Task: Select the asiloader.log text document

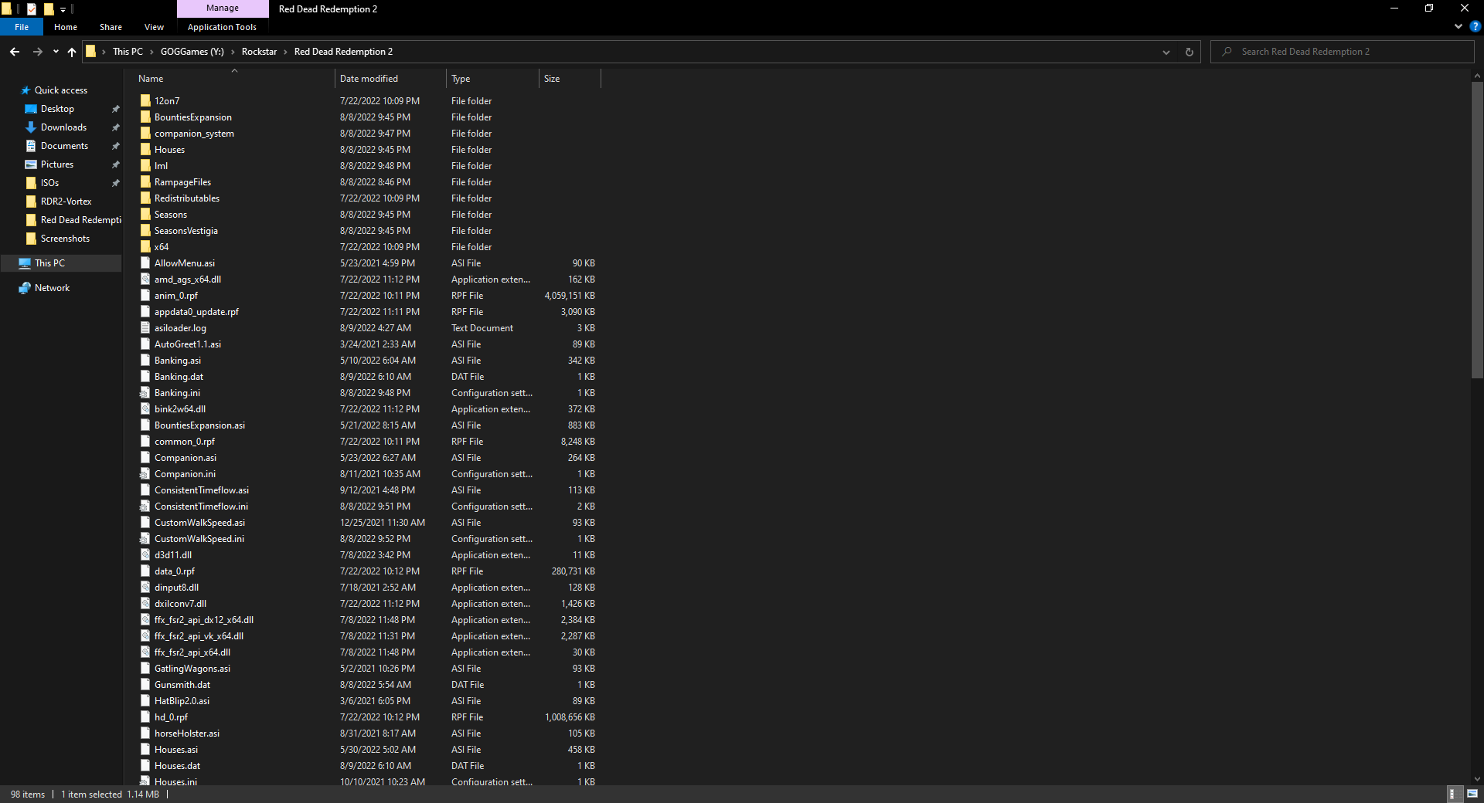Action: [179, 327]
